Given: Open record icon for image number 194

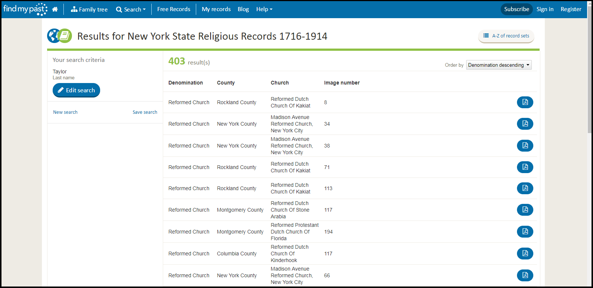Looking at the screenshot, I should click(x=525, y=232).
